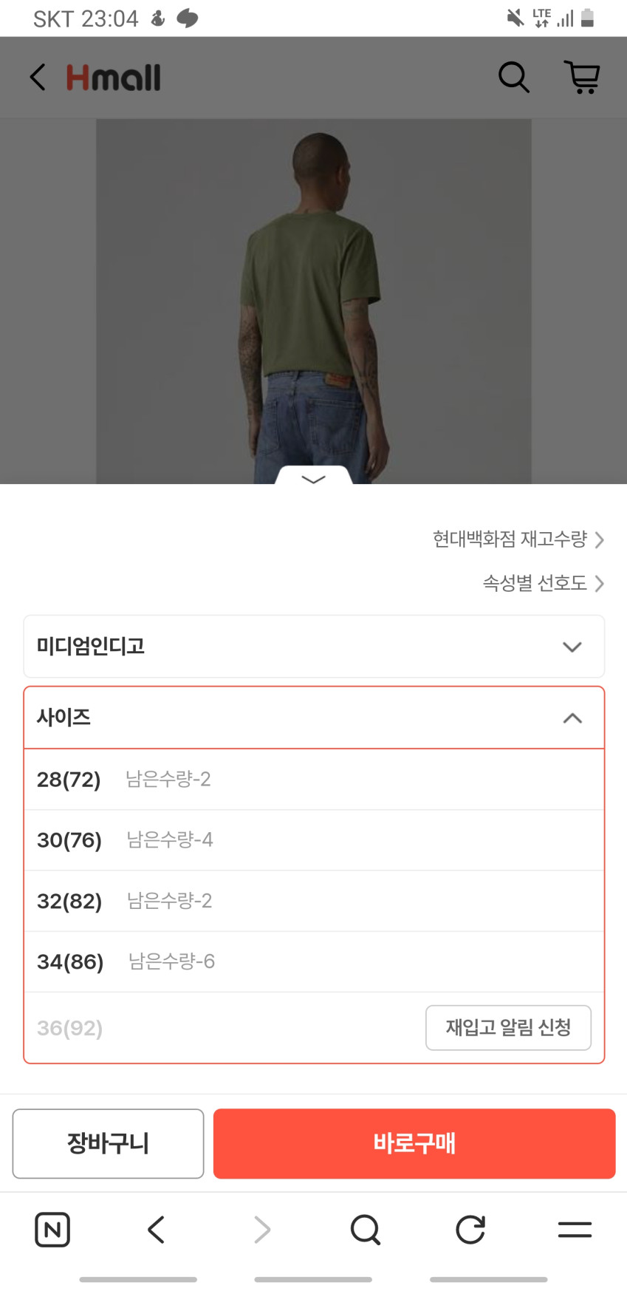Screen dimensions: 627x1291
Task: Collapse the option sheet with down handle
Action: 314,478
